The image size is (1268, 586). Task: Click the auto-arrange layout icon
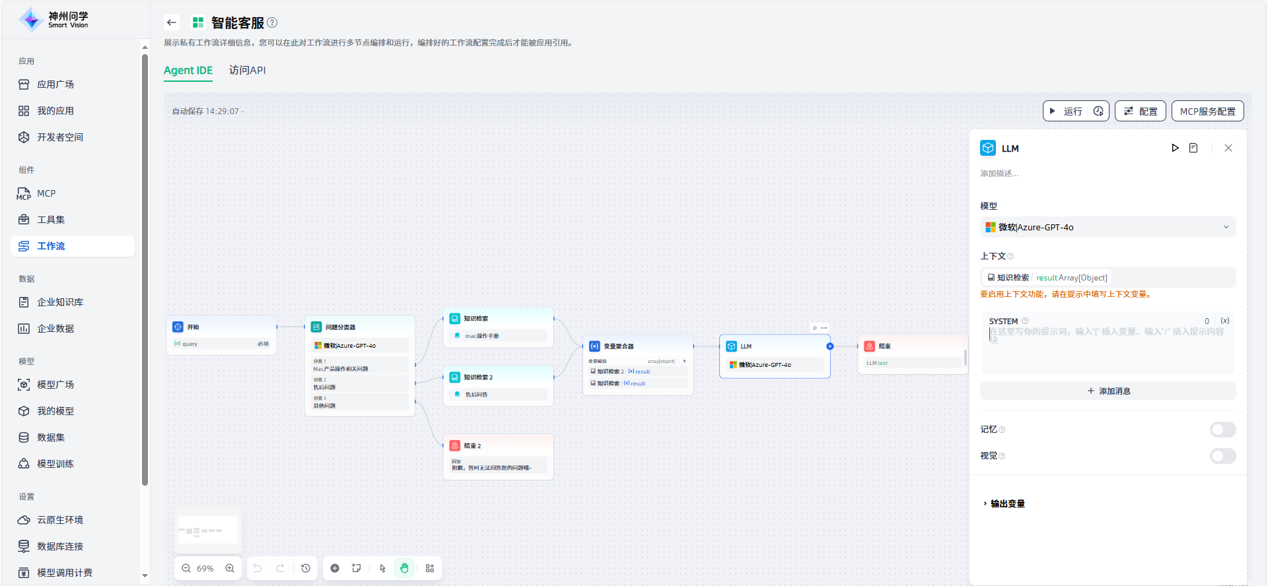430,568
